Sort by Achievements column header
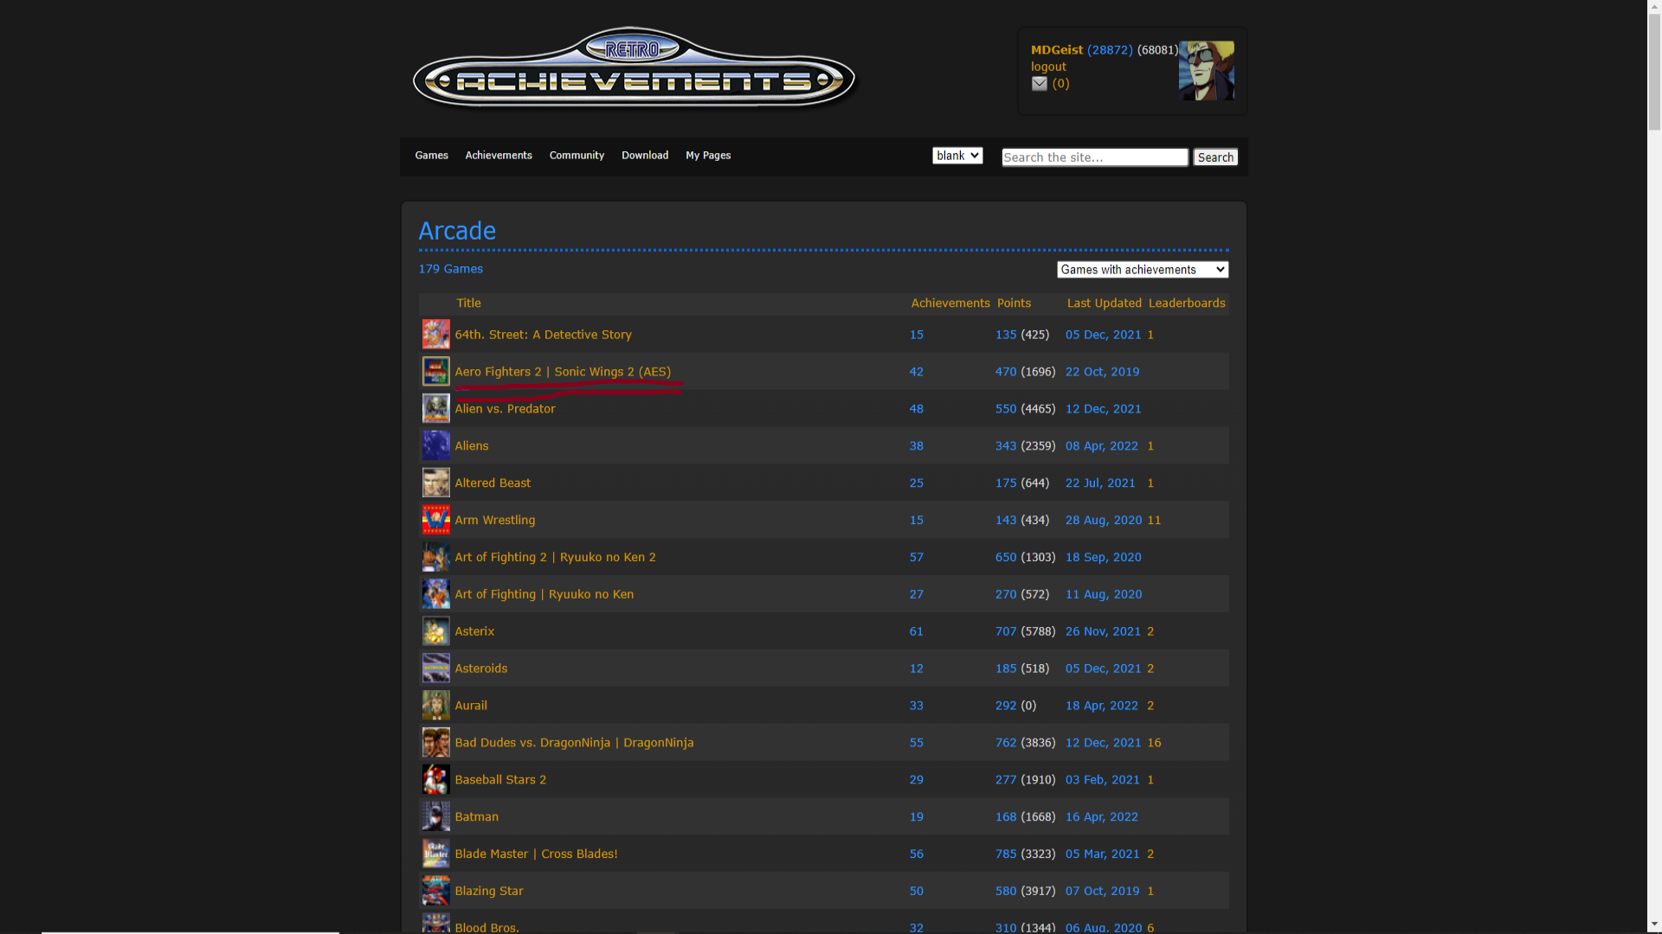 (950, 304)
